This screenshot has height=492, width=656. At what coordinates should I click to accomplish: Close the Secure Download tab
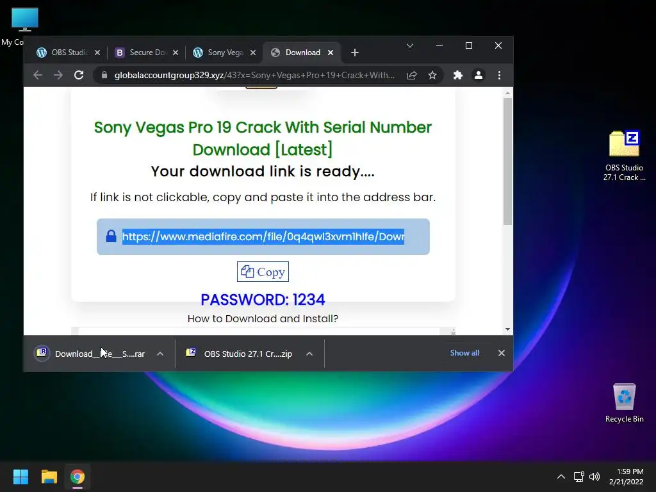[176, 53]
